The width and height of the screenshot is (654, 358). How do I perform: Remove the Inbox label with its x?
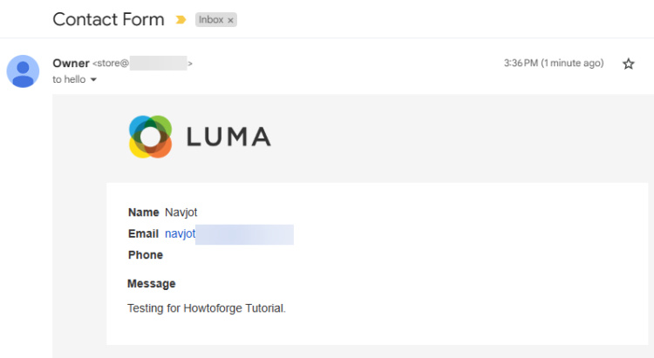click(230, 20)
